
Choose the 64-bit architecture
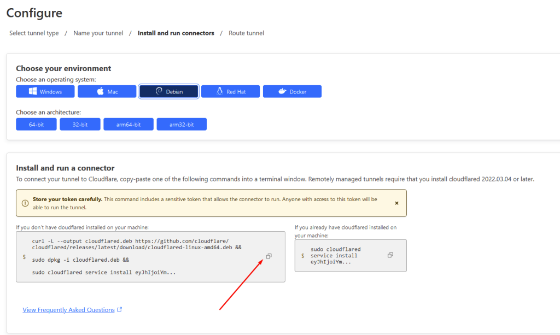point(36,124)
